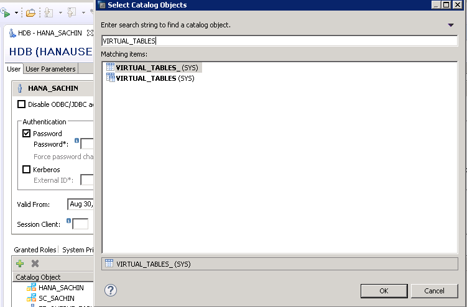This screenshot has height=307, width=467.
Task: Click the Run scheduled job toolbar icon
Action: (x=6, y=12)
